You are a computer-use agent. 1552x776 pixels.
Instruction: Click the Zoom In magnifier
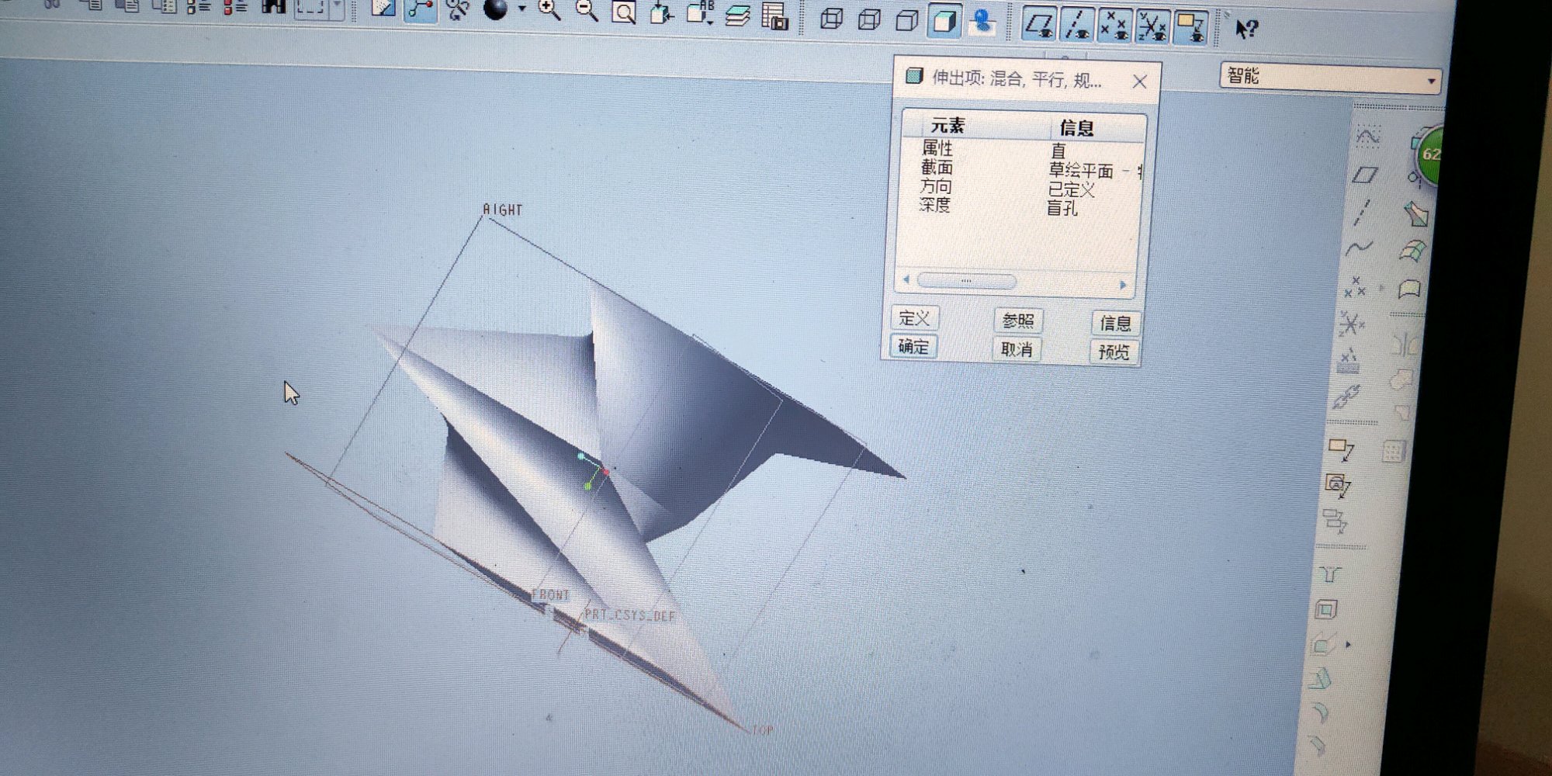coord(549,10)
